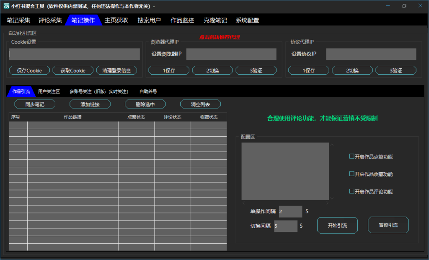Screen dimensions: 429x260
Task: Focus the 设置浏览器IP input field
Action: pos(231,54)
